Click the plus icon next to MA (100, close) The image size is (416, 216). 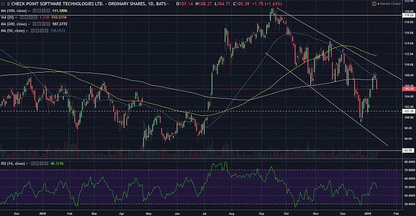(x=43, y=10)
